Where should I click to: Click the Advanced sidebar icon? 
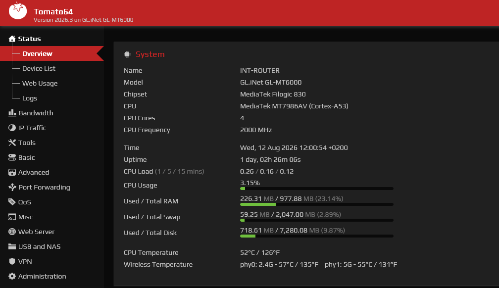(12, 172)
